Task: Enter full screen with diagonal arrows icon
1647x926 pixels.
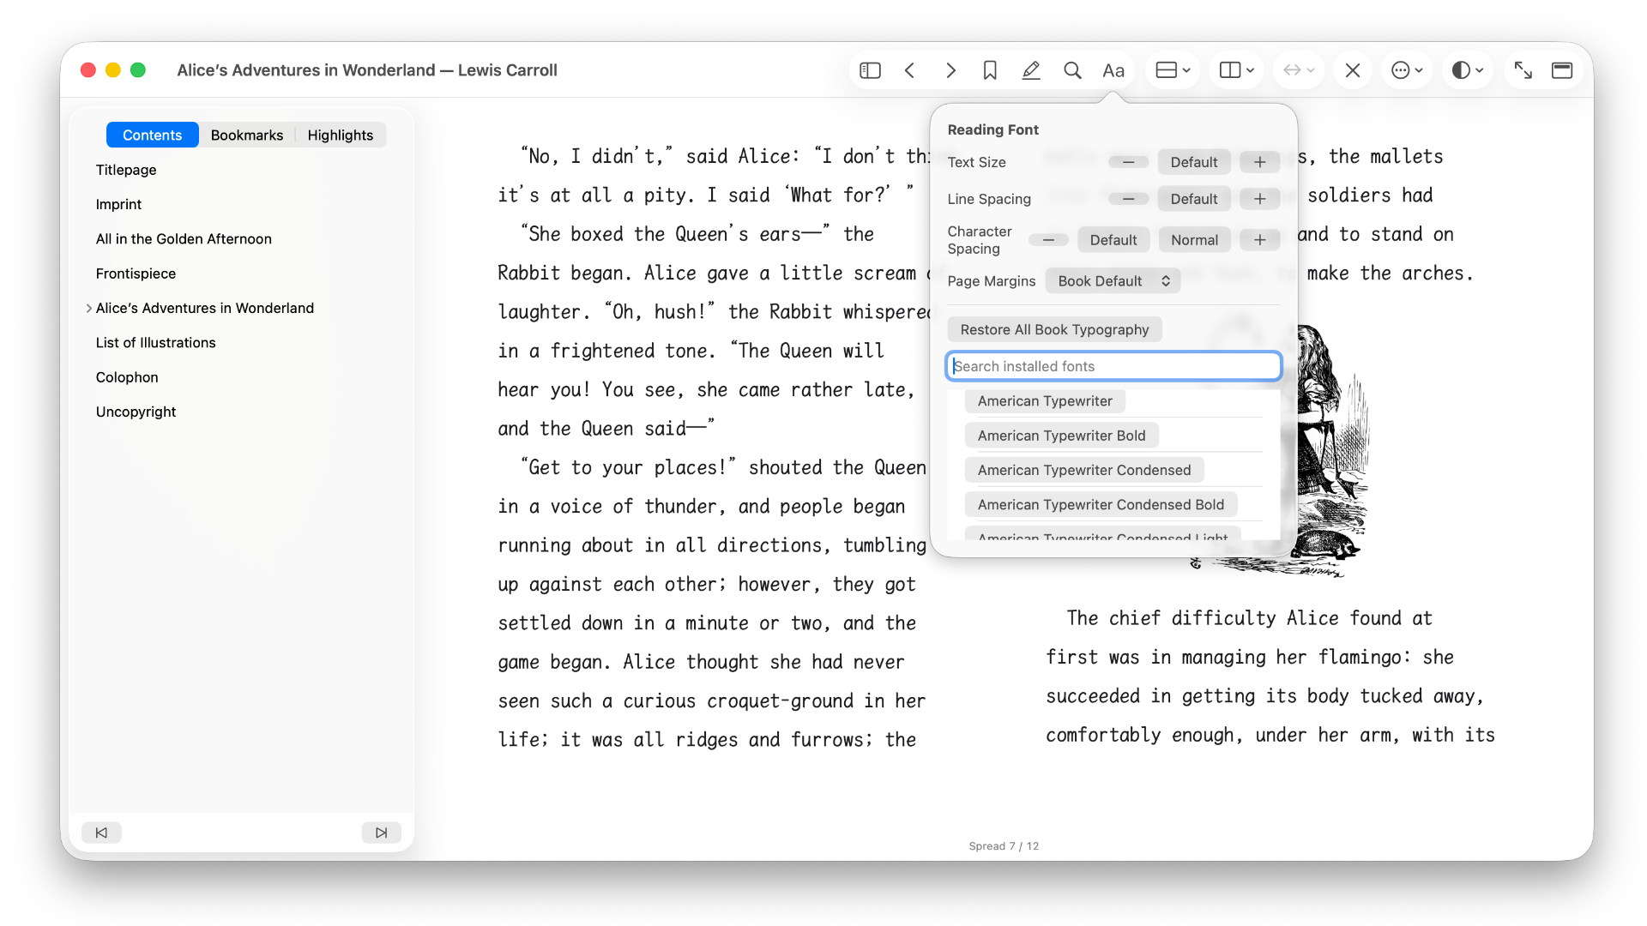Action: (x=1523, y=70)
